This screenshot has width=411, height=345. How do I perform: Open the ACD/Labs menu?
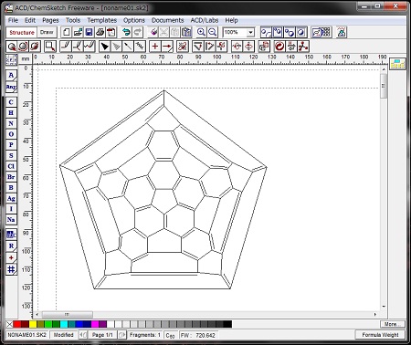point(205,20)
